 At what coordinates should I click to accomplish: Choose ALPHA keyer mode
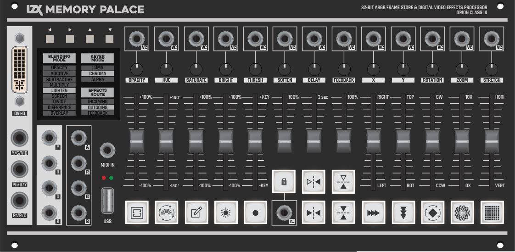coord(98,79)
